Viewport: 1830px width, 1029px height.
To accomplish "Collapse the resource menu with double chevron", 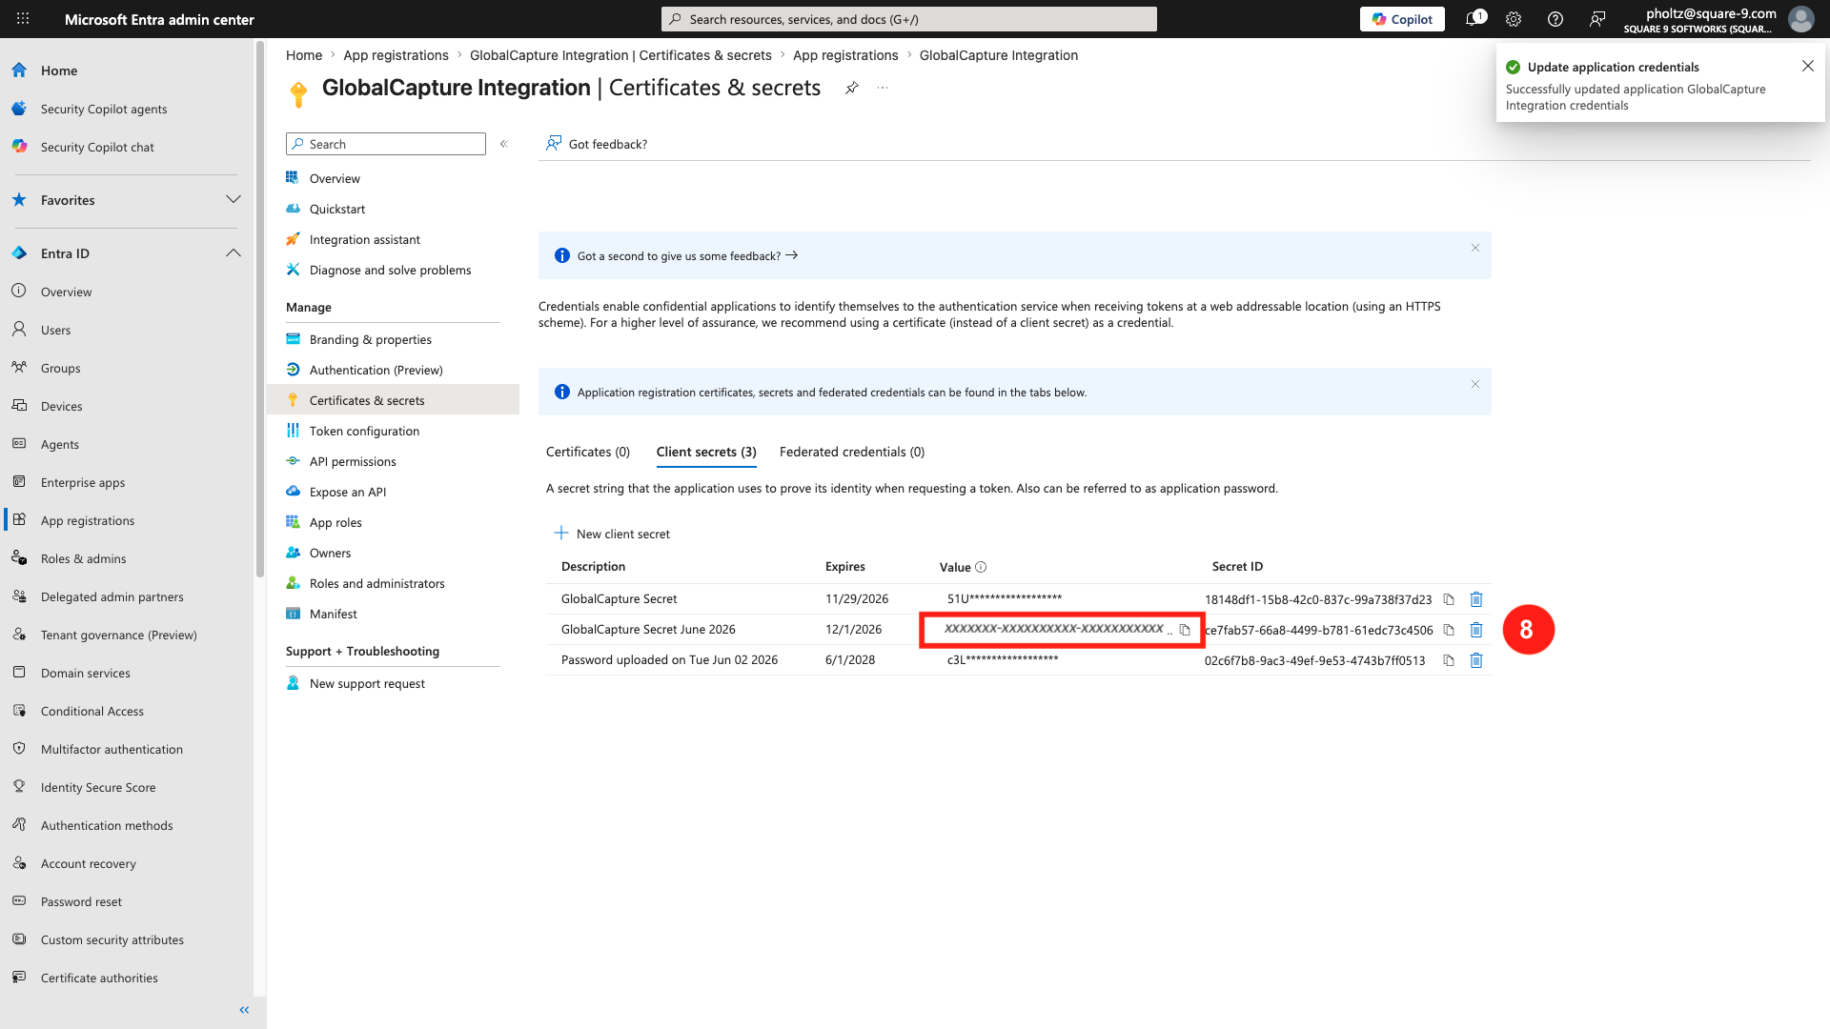I will click(x=504, y=144).
